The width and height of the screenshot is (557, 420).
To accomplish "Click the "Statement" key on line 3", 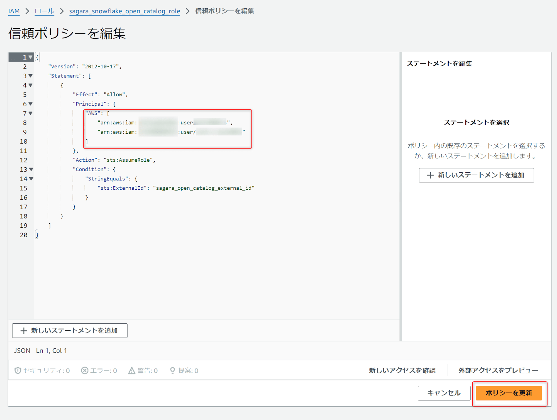I will (x=65, y=76).
